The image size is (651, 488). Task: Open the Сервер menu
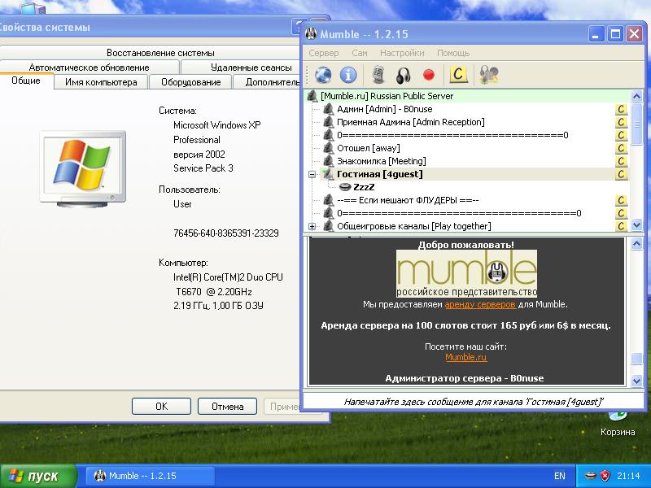pos(324,53)
